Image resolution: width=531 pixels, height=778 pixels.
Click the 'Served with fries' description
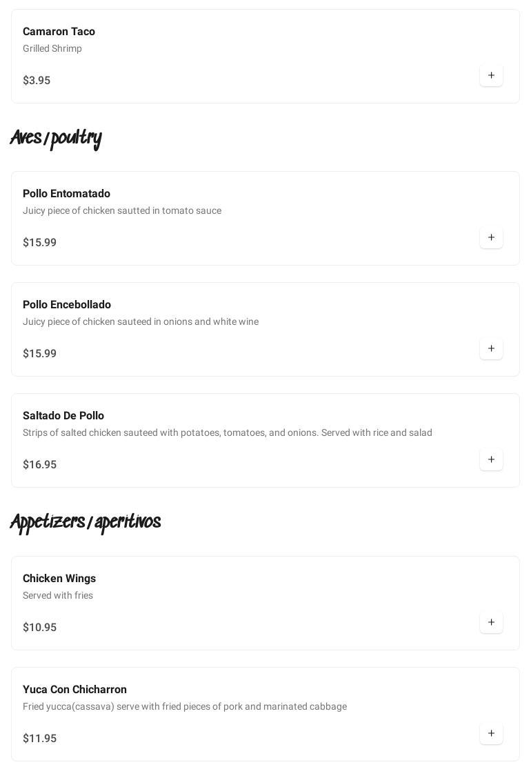tap(58, 595)
